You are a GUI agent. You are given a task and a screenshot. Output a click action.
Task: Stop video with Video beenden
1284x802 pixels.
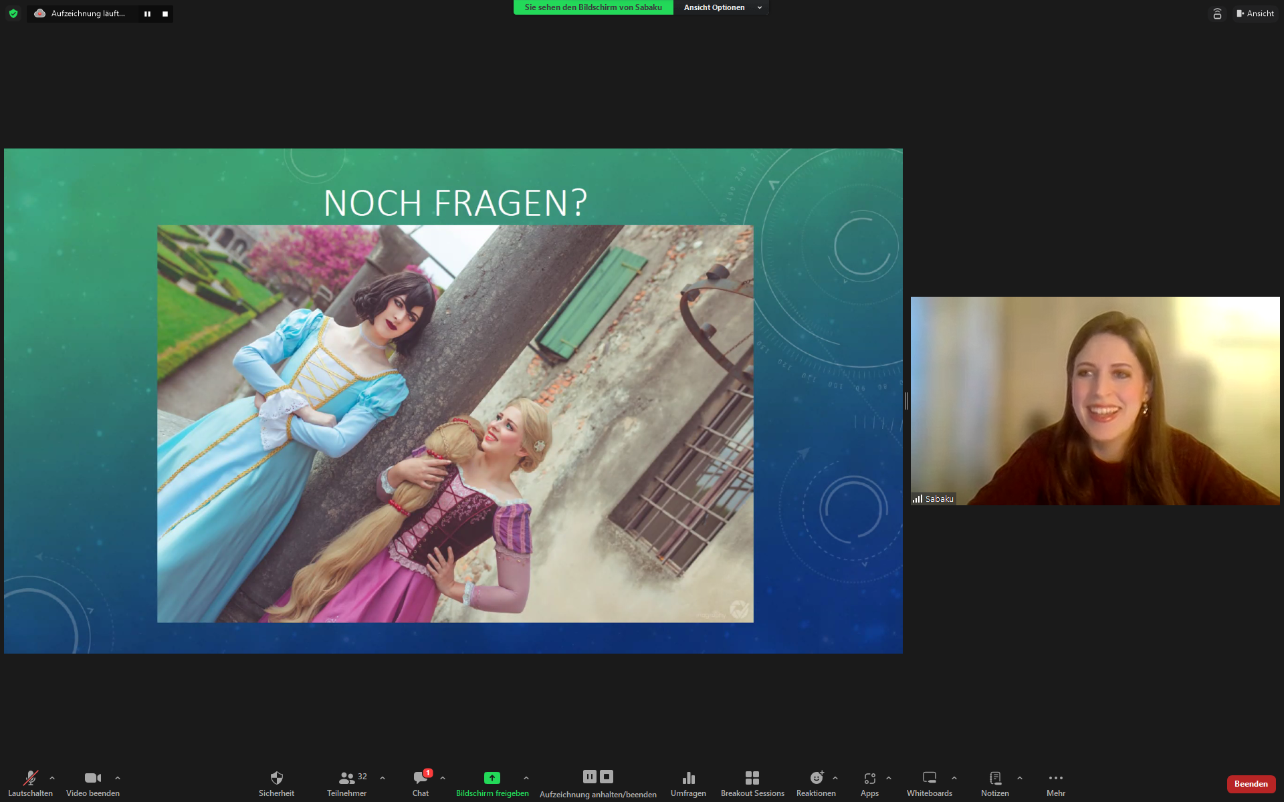[x=93, y=783]
